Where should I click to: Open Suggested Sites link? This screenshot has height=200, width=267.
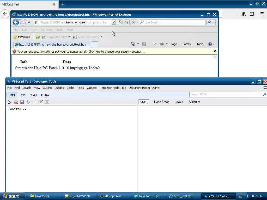tap(56, 37)
